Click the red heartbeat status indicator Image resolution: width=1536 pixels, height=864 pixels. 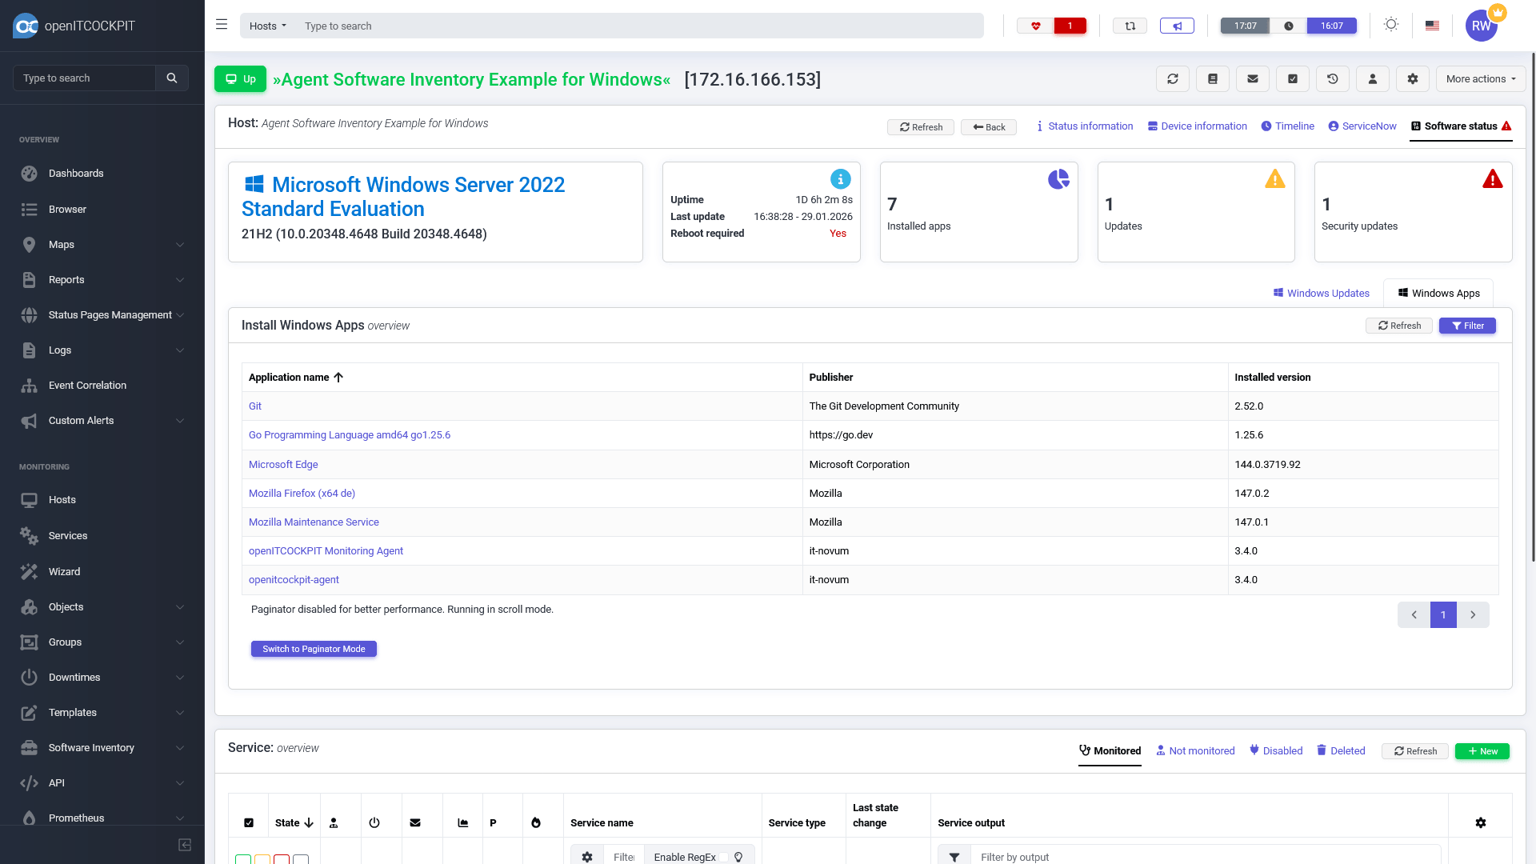coord(1036,26)
